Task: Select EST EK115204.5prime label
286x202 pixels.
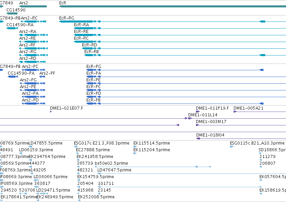Action: coord(152,150)
